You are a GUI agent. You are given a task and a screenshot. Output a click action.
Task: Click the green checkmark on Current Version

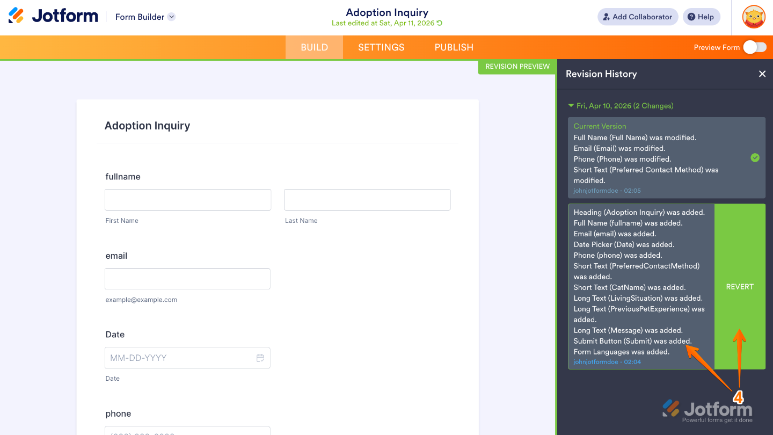(x=755, y=158)
